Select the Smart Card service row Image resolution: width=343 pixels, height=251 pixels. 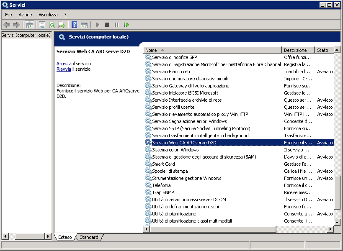click(x=163, y=164)
